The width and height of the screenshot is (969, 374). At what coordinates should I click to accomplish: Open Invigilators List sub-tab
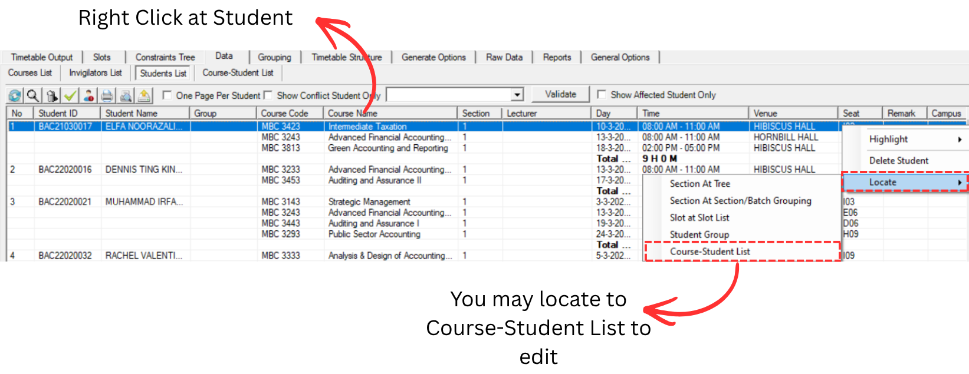[x=95, y=72]
